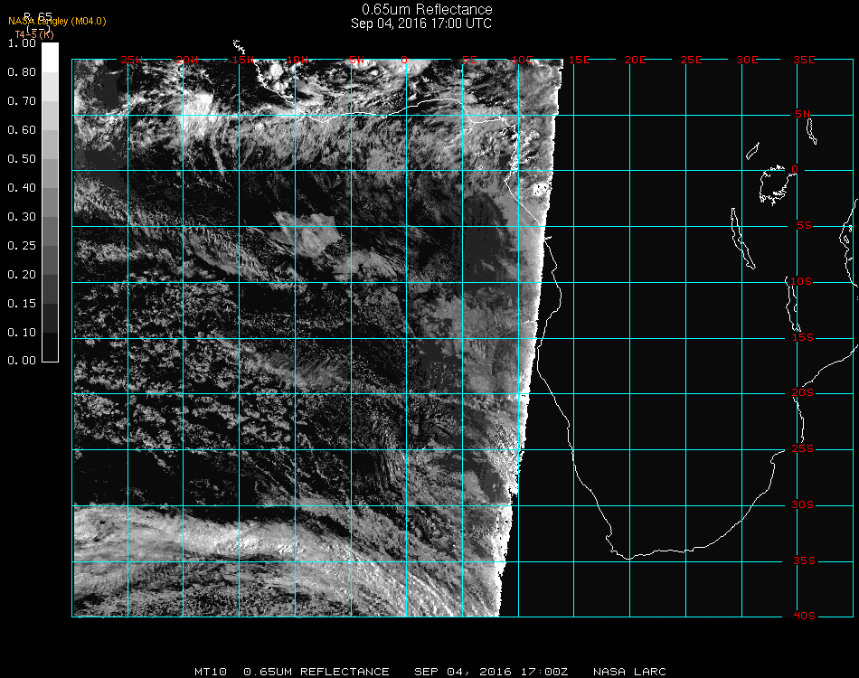Click the 0 prime meridian longitude label

pos(404,60)
